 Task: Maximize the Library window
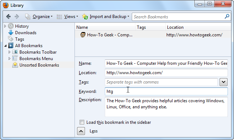(x=210, y=4)
